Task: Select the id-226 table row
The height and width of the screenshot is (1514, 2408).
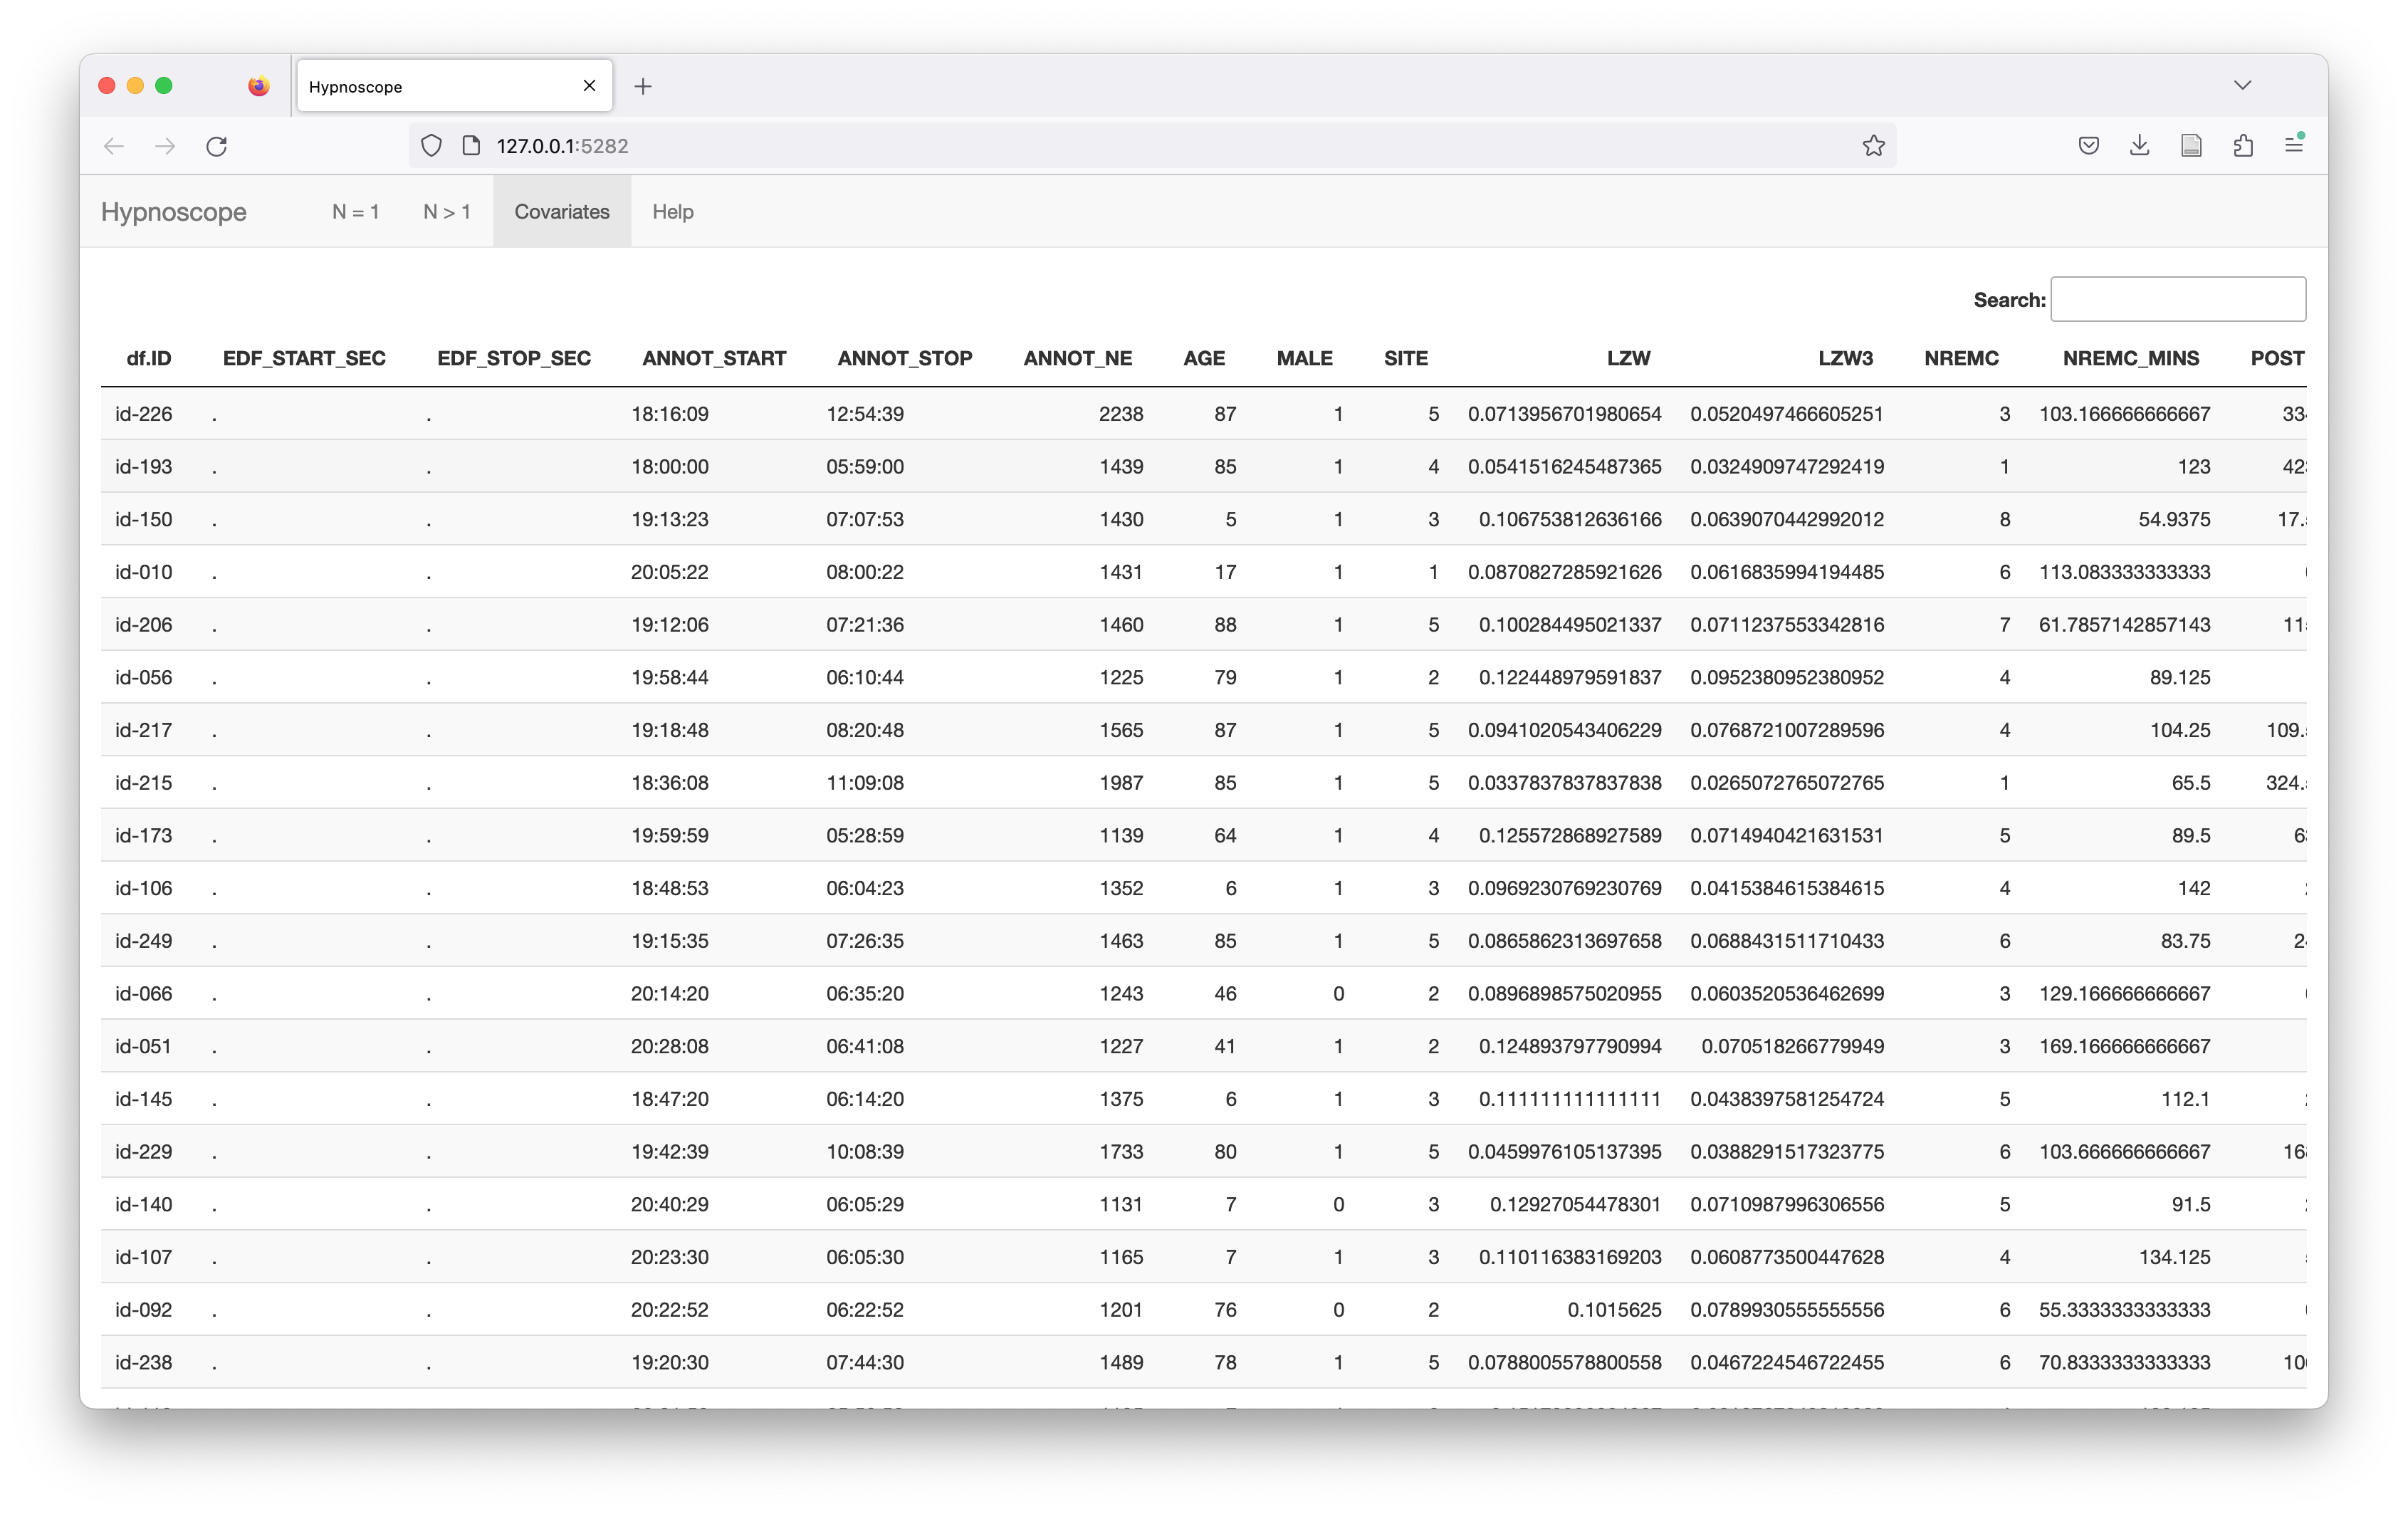Action: [143, 414]
